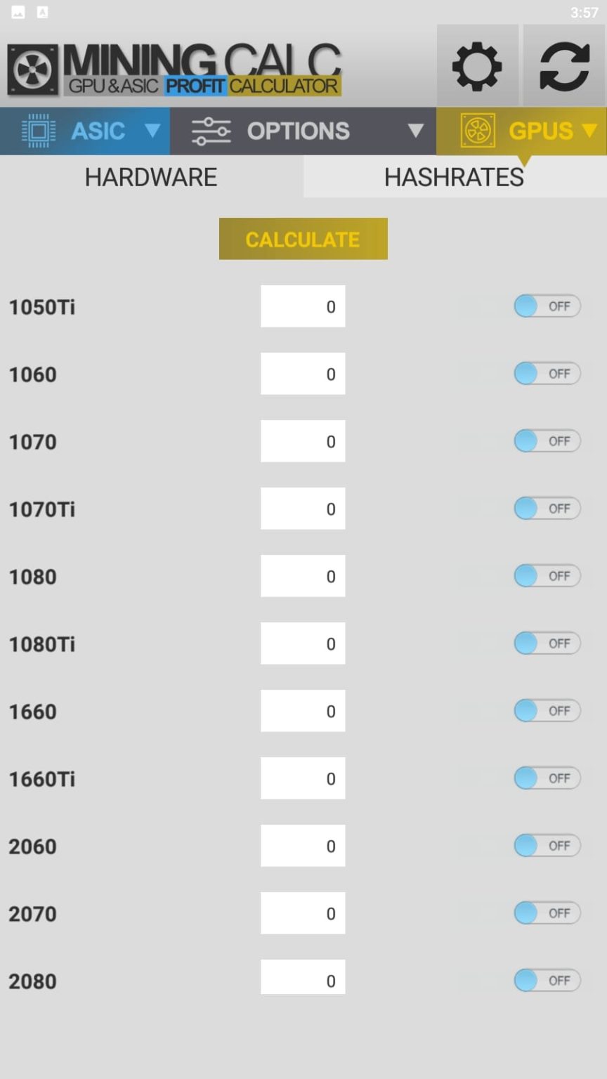Image resolution: width=607 pixels, height=1079 pixels.
Task: Select the HASHRATES tab
Action: click(x=453, y=177)
